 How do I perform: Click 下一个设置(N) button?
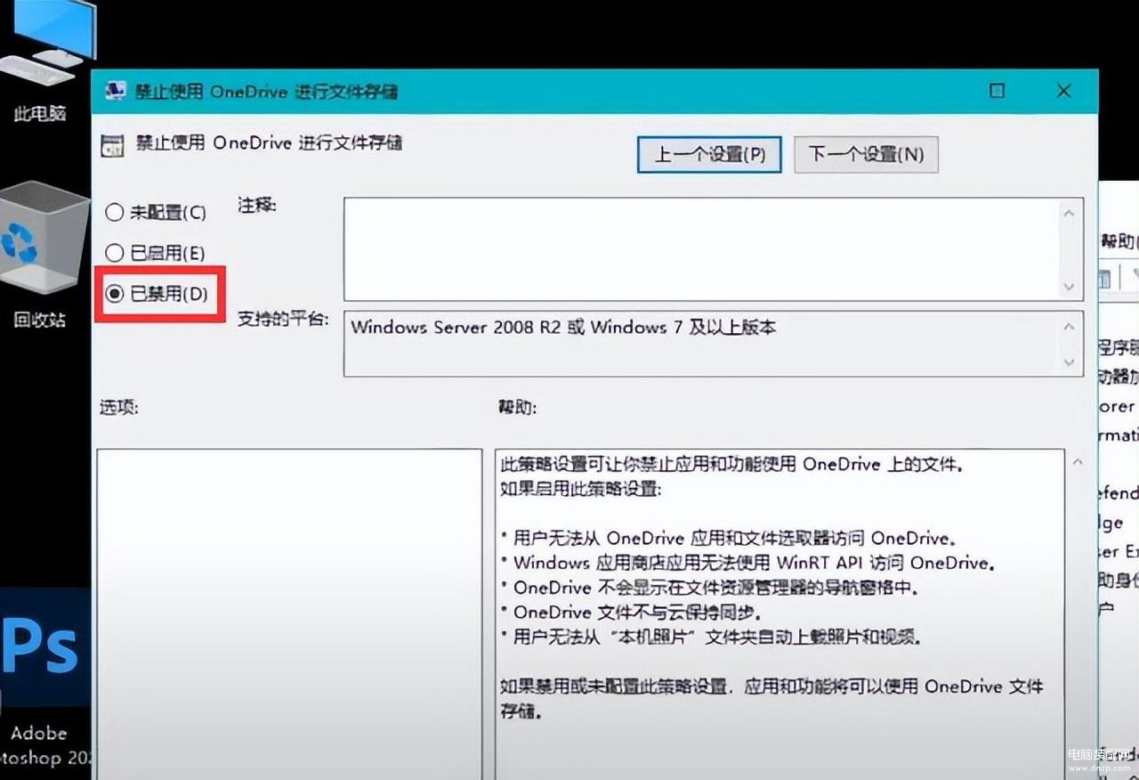click(866, 155)
